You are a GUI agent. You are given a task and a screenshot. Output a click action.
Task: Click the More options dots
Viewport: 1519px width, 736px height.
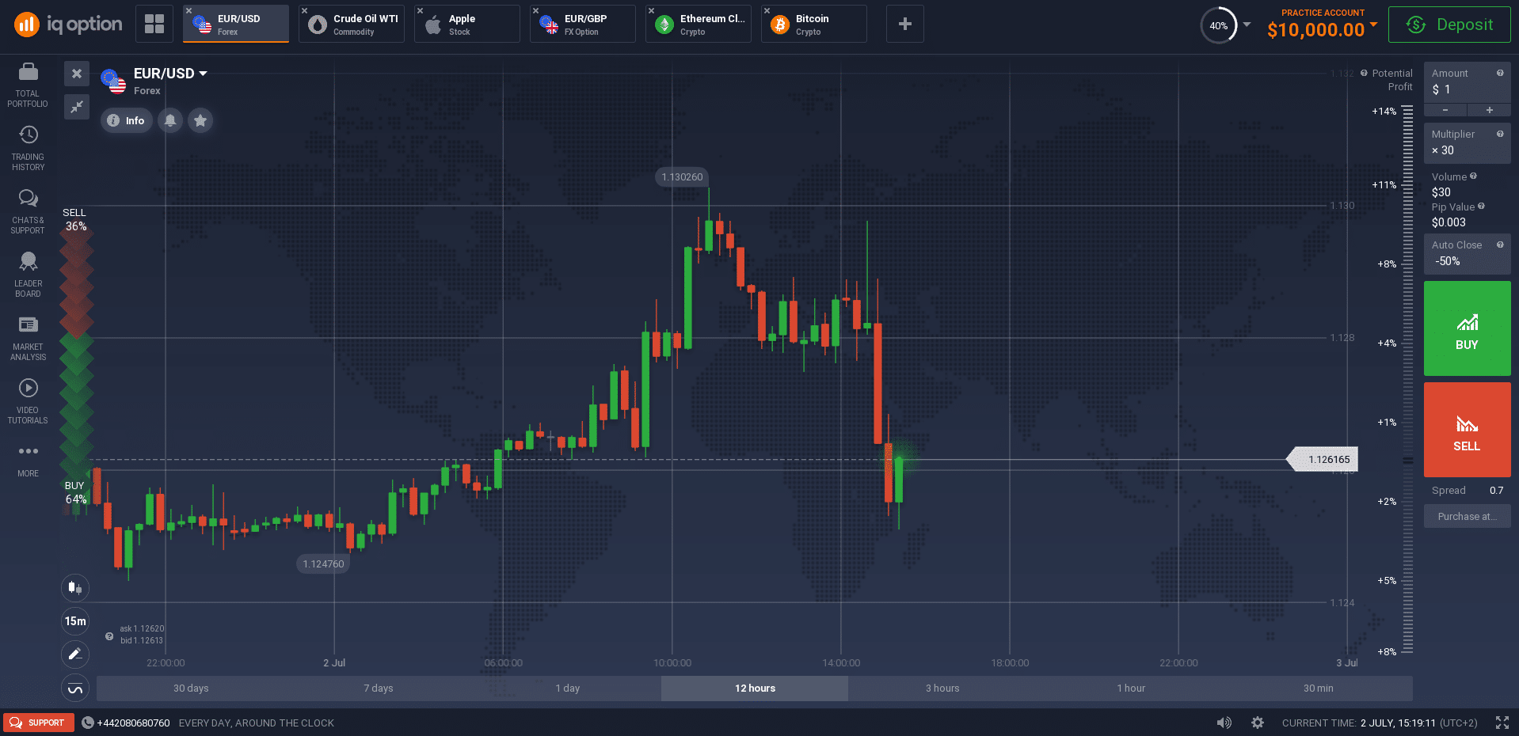(28, 460)
